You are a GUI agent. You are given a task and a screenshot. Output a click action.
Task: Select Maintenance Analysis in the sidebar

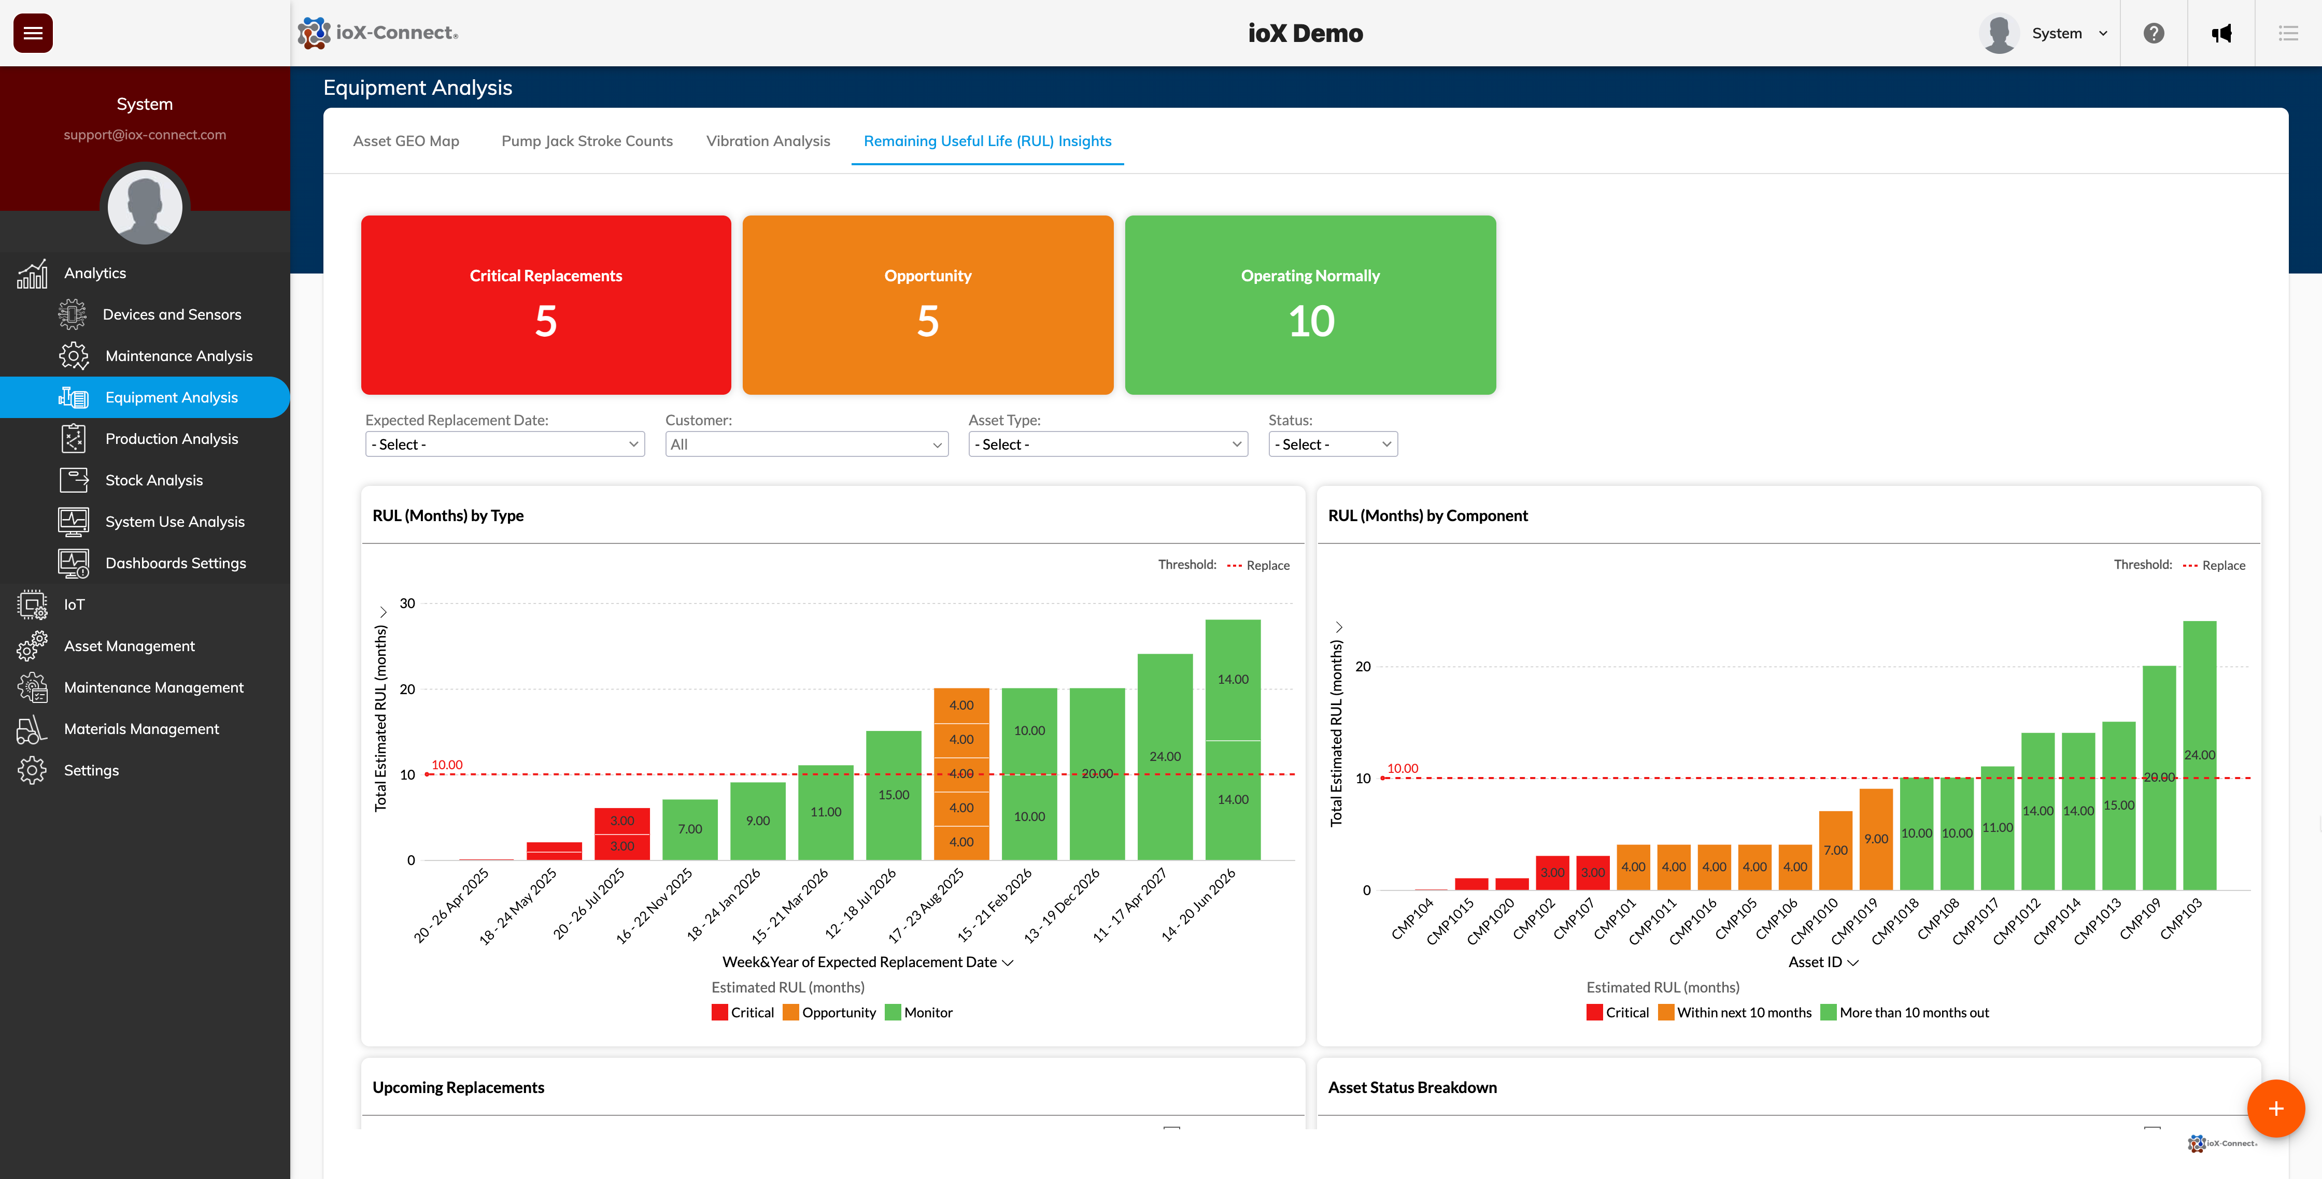pos(178,355)
